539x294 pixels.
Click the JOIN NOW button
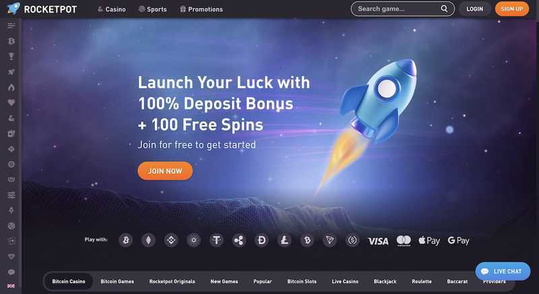pos(165,171)
